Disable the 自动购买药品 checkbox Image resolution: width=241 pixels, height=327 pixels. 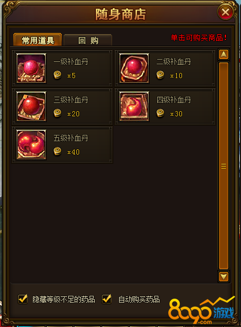coord(107,299)
